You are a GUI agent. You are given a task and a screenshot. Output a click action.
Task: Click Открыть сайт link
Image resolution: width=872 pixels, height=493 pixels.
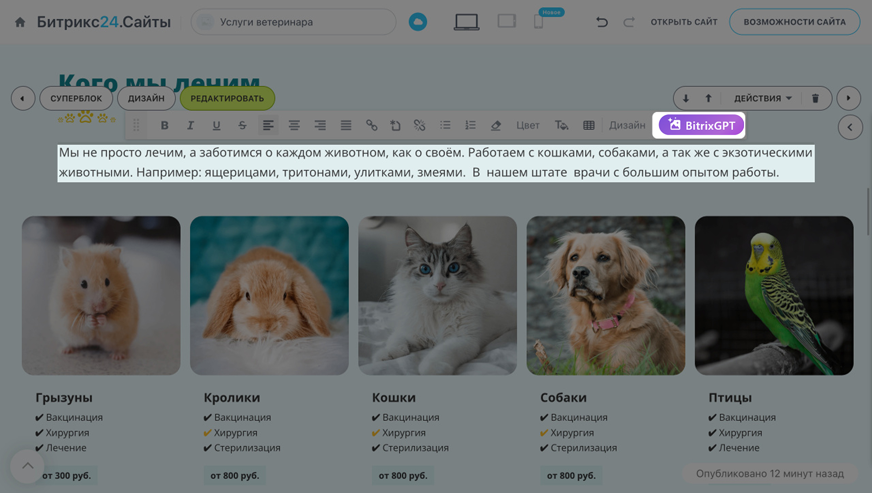[x=684, y=22]
